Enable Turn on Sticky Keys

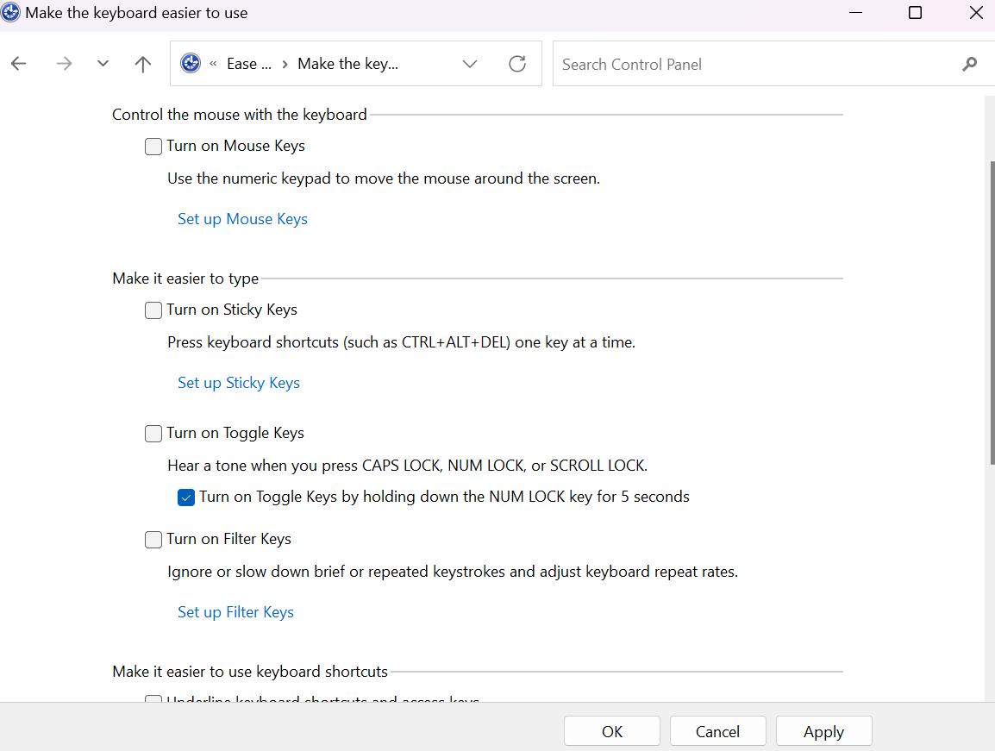[x=153, y=310]
